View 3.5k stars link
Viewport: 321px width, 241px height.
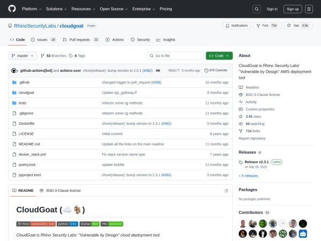(250, 116)
